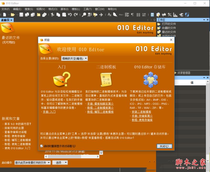
Task: Expand the New File dropdown arrow
Action: [x=9, y=14]
